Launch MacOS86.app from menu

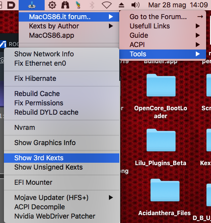pos(69,35)
